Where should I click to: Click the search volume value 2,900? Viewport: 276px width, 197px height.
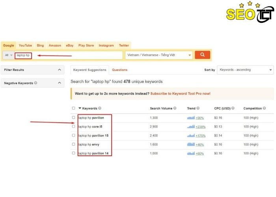coord(154,126)
